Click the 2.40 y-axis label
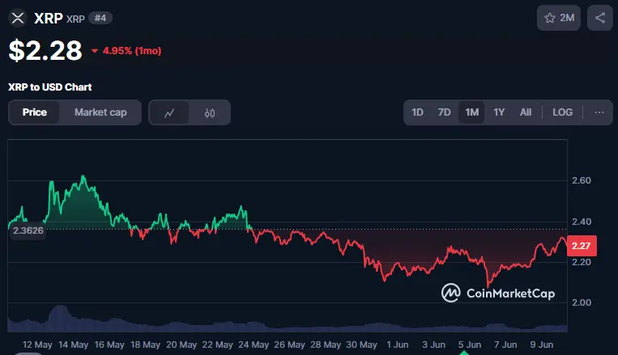618x355 pixels. click(x=582, y=222)
